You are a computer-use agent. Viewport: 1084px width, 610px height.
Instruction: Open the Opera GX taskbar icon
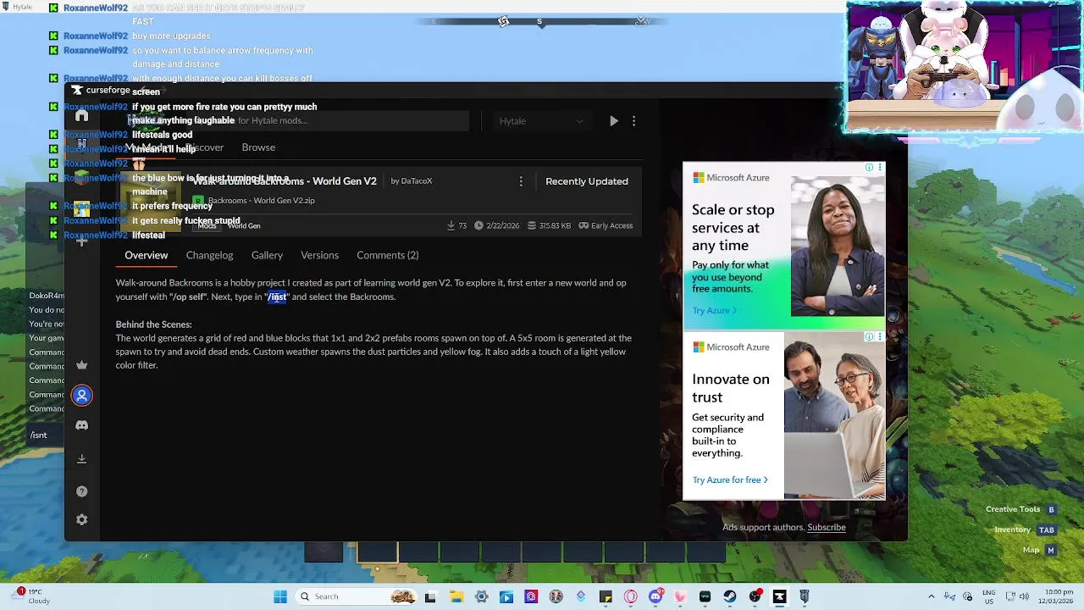tap(630, 596)
